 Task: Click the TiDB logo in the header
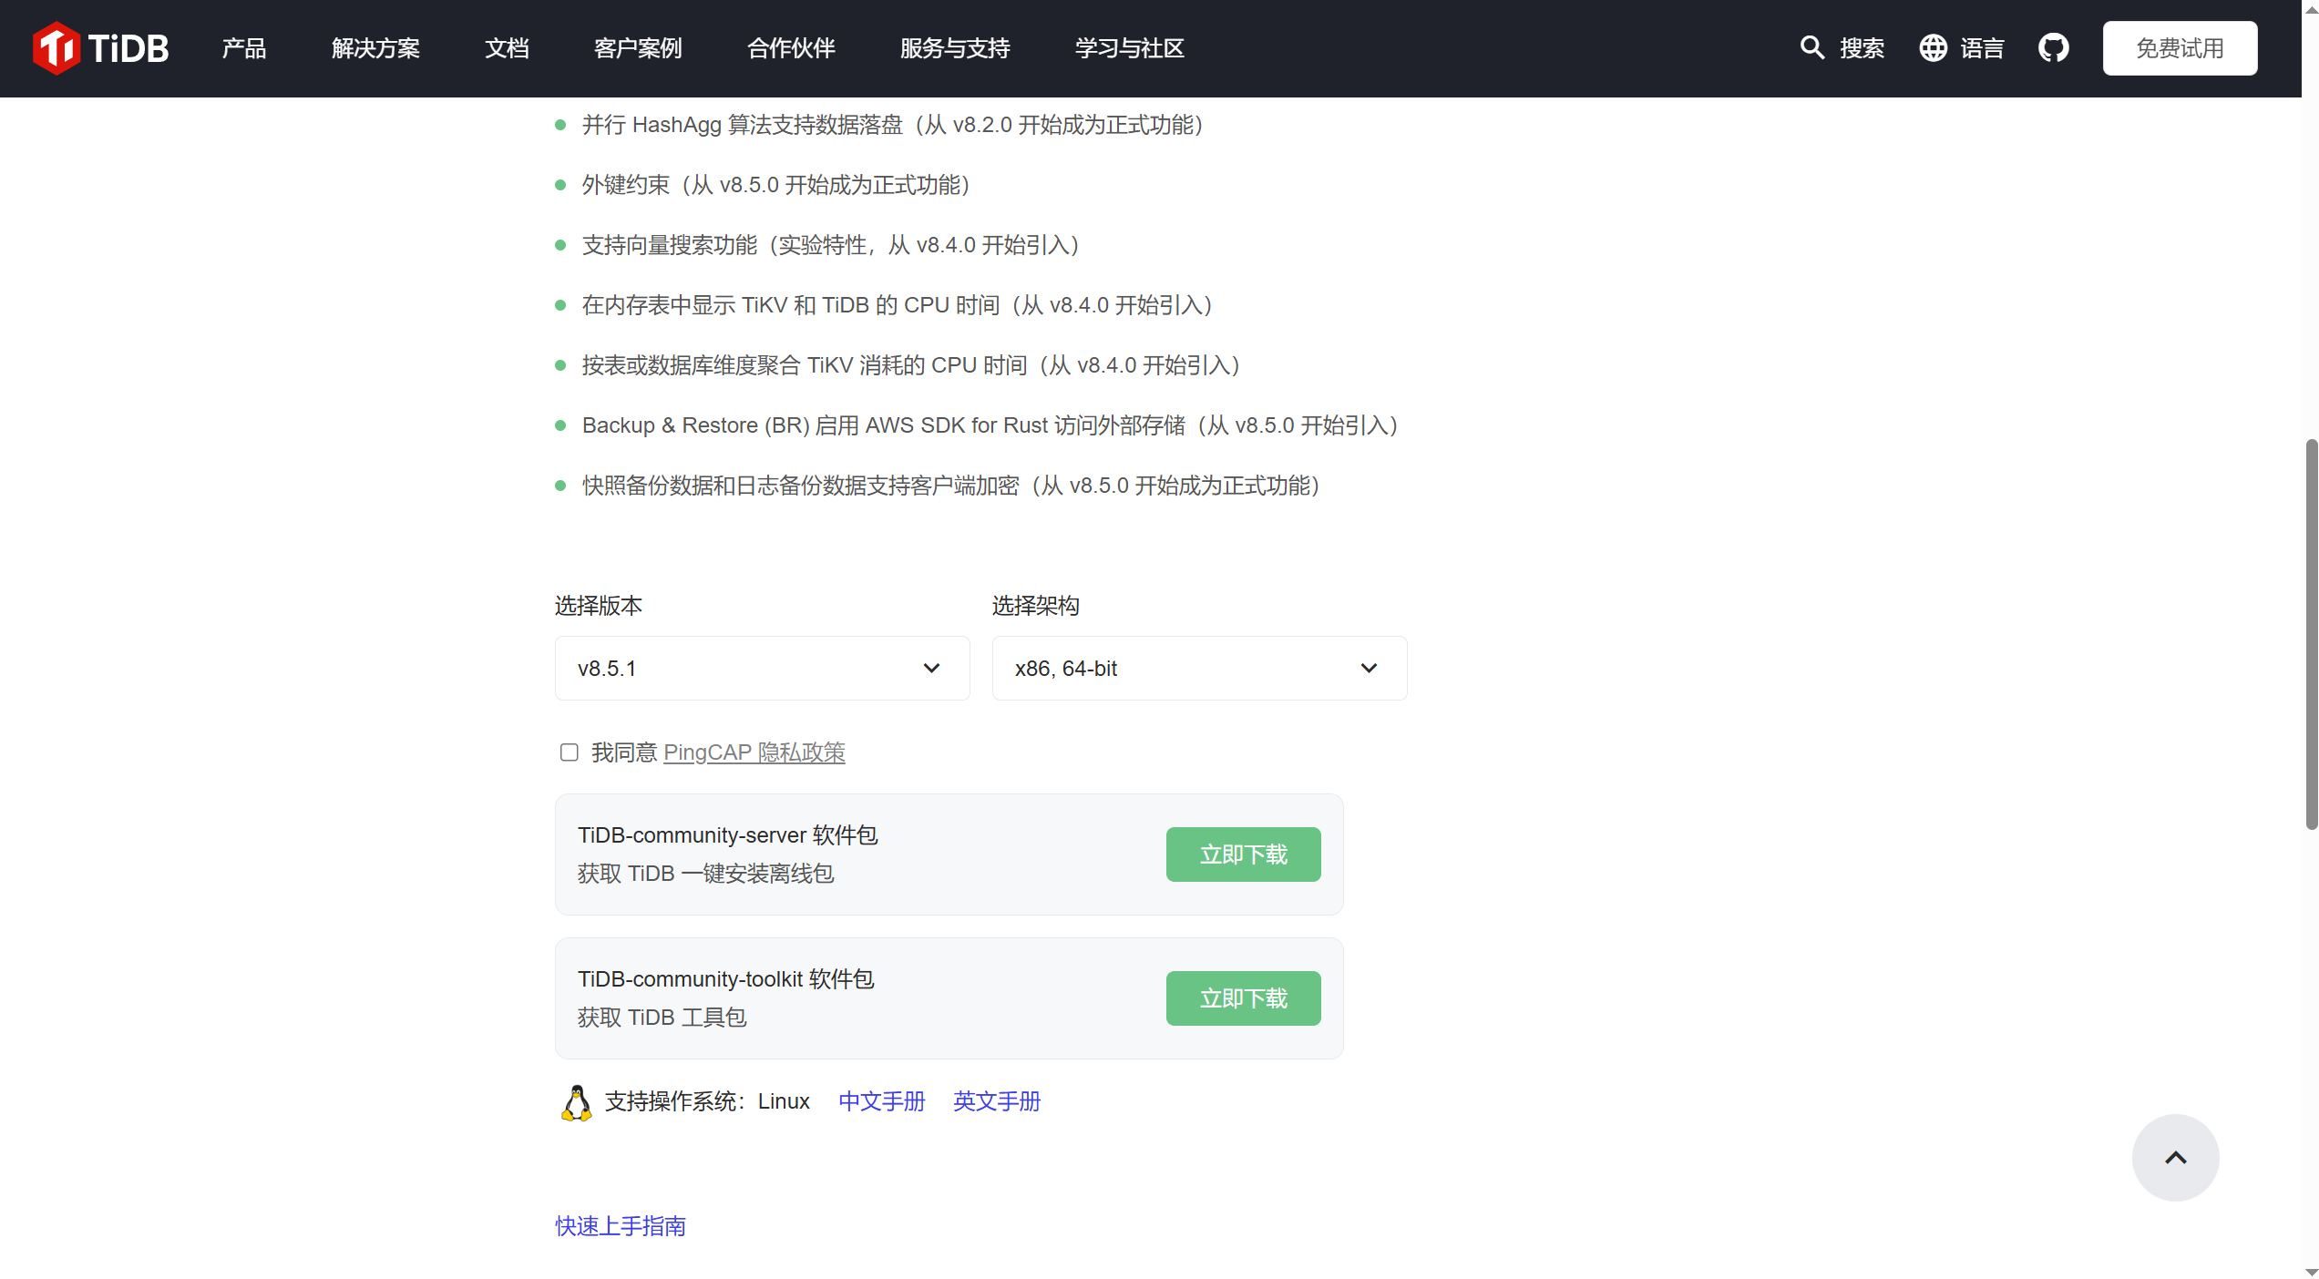[x=99, y=47]
